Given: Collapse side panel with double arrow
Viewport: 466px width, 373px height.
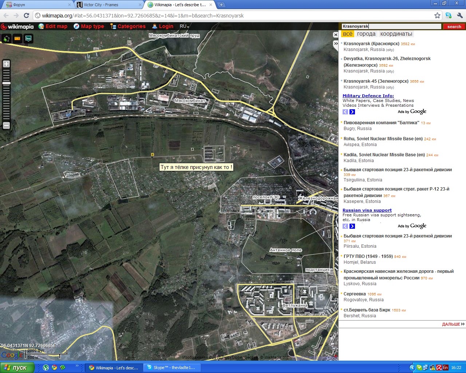Looking at the screenshot, I should [336, 43].
